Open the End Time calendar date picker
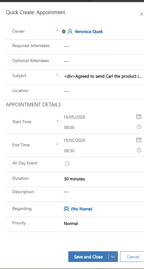This screenshot has height=269, width=144. pos(139,140)
